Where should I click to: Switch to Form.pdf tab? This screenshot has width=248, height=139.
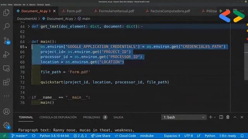[72, 11]
